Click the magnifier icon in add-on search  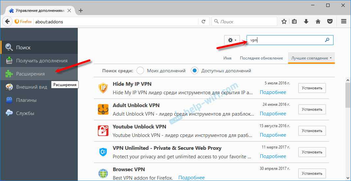coord(327,40)
